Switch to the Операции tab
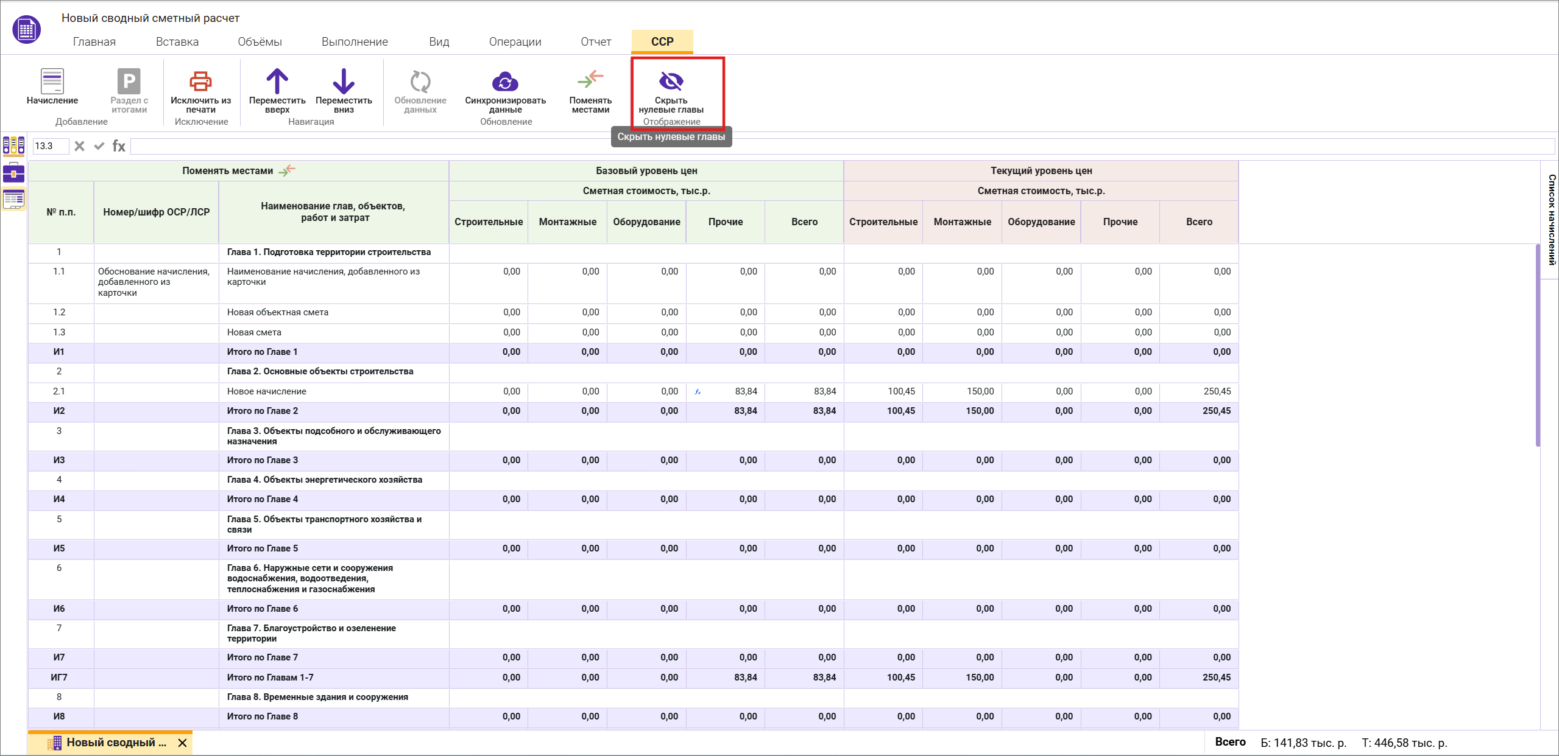Screen dimensions: 1559x756 [x=515, y=42]
